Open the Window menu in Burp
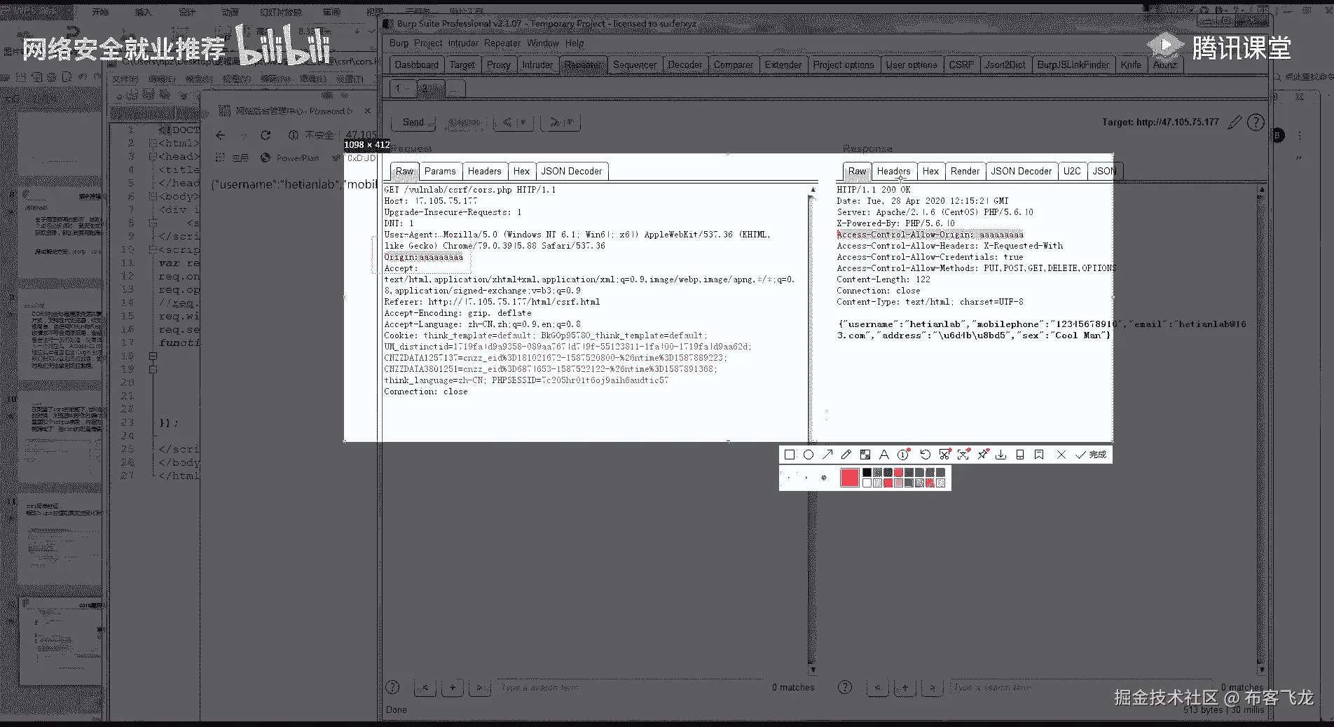Screen dimensions: 1334x727 (x=543, y=43)
